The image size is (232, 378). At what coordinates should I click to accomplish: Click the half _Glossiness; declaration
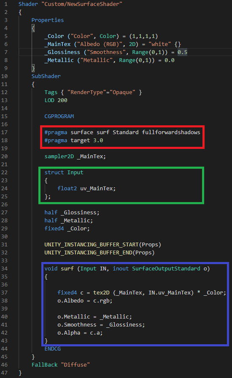coord(72,212)
